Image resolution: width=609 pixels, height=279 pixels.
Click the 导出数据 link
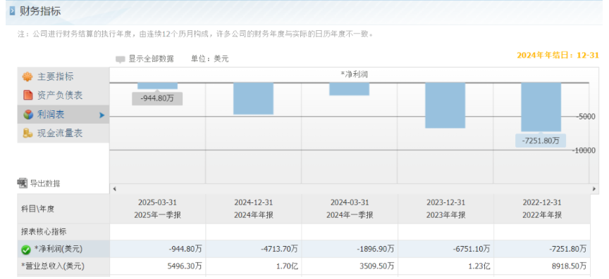click(45, 183)
